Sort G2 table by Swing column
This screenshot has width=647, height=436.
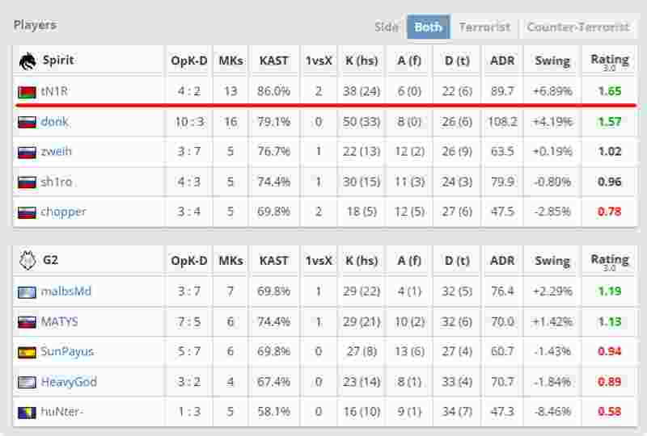click(x=552, y=261)
